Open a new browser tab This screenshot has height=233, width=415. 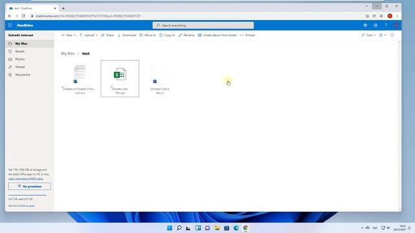[x=64, y=8]
